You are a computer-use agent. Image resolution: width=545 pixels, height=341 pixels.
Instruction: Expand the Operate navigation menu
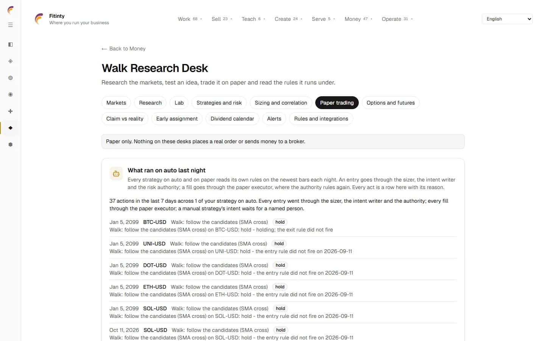click(x=397, y=19)
